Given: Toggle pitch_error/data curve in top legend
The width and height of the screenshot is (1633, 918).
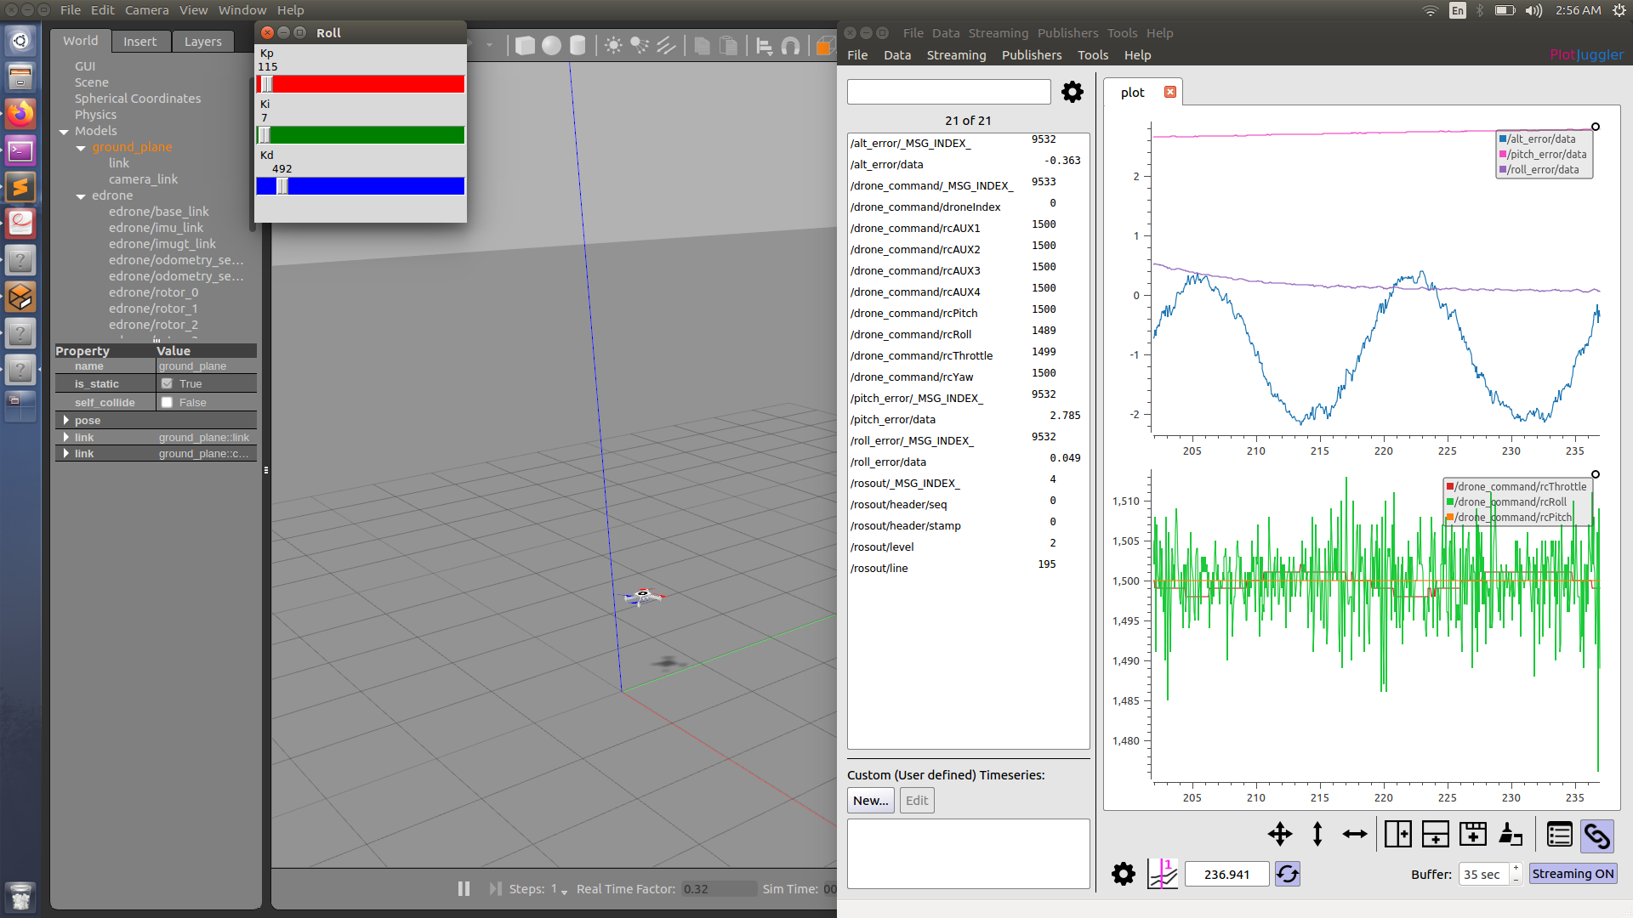Looking at the screenshot, I should tap(1542, 155).
